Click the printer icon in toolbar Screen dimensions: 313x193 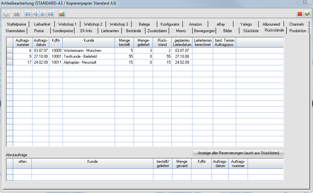pos(16,14)
